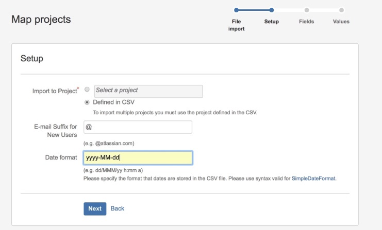
Task: Click the Setup step dot
Action: click(271, 10)
